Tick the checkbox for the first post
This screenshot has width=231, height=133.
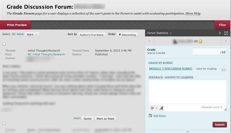4,44
